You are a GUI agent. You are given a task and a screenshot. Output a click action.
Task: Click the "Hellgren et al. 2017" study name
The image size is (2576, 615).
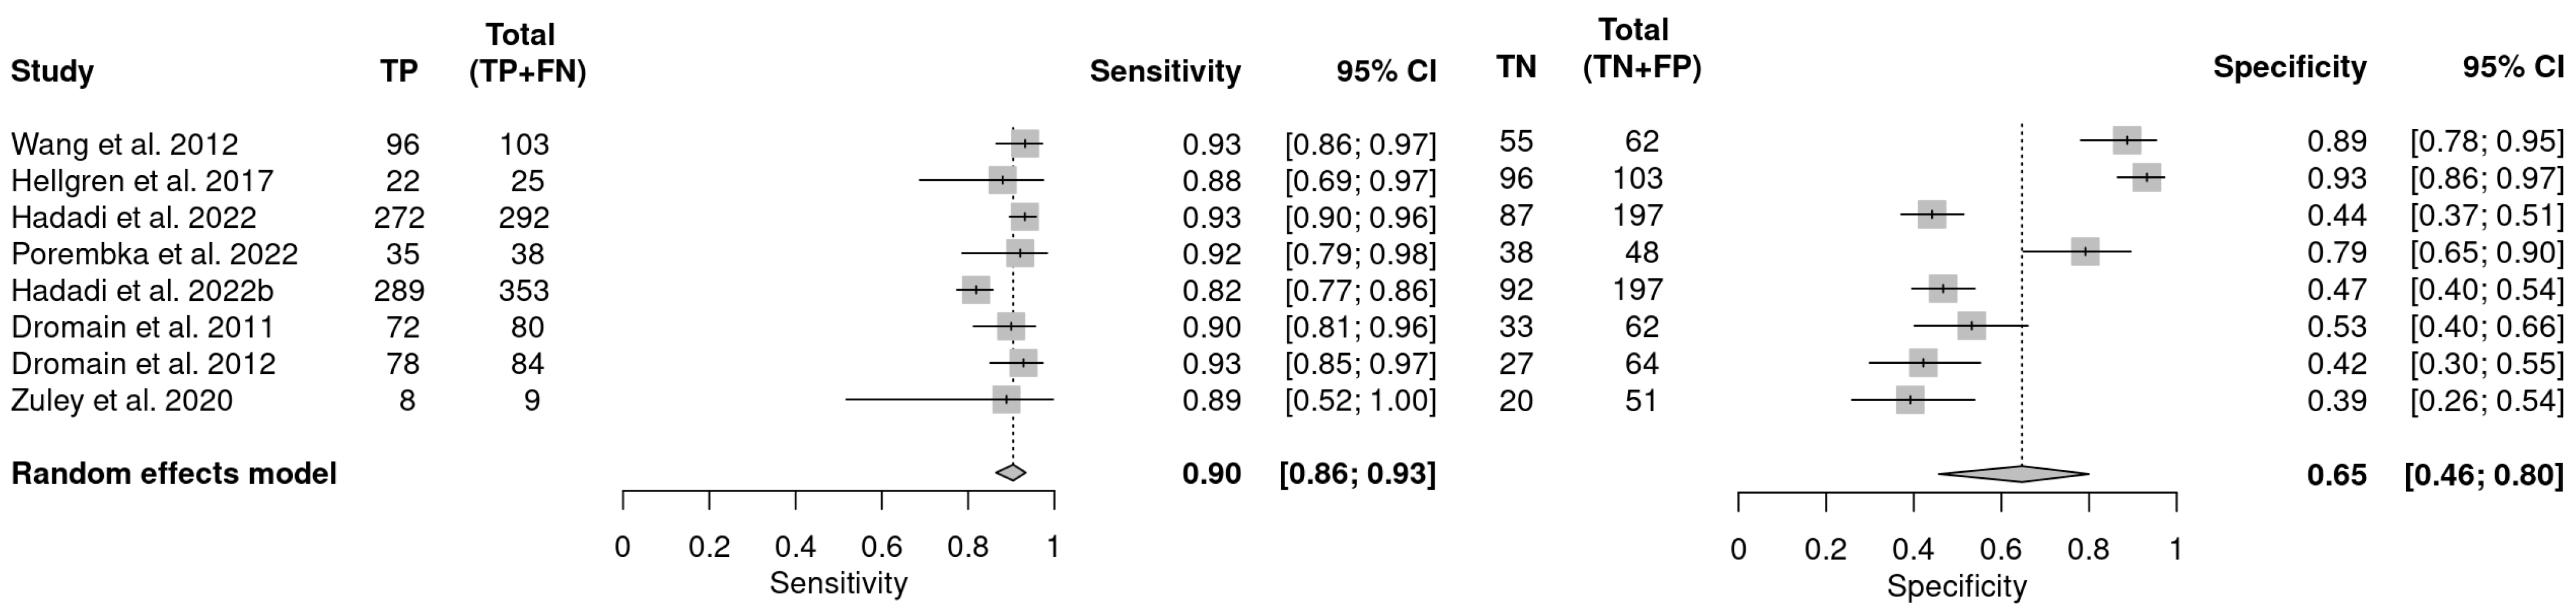coord(142,180)
